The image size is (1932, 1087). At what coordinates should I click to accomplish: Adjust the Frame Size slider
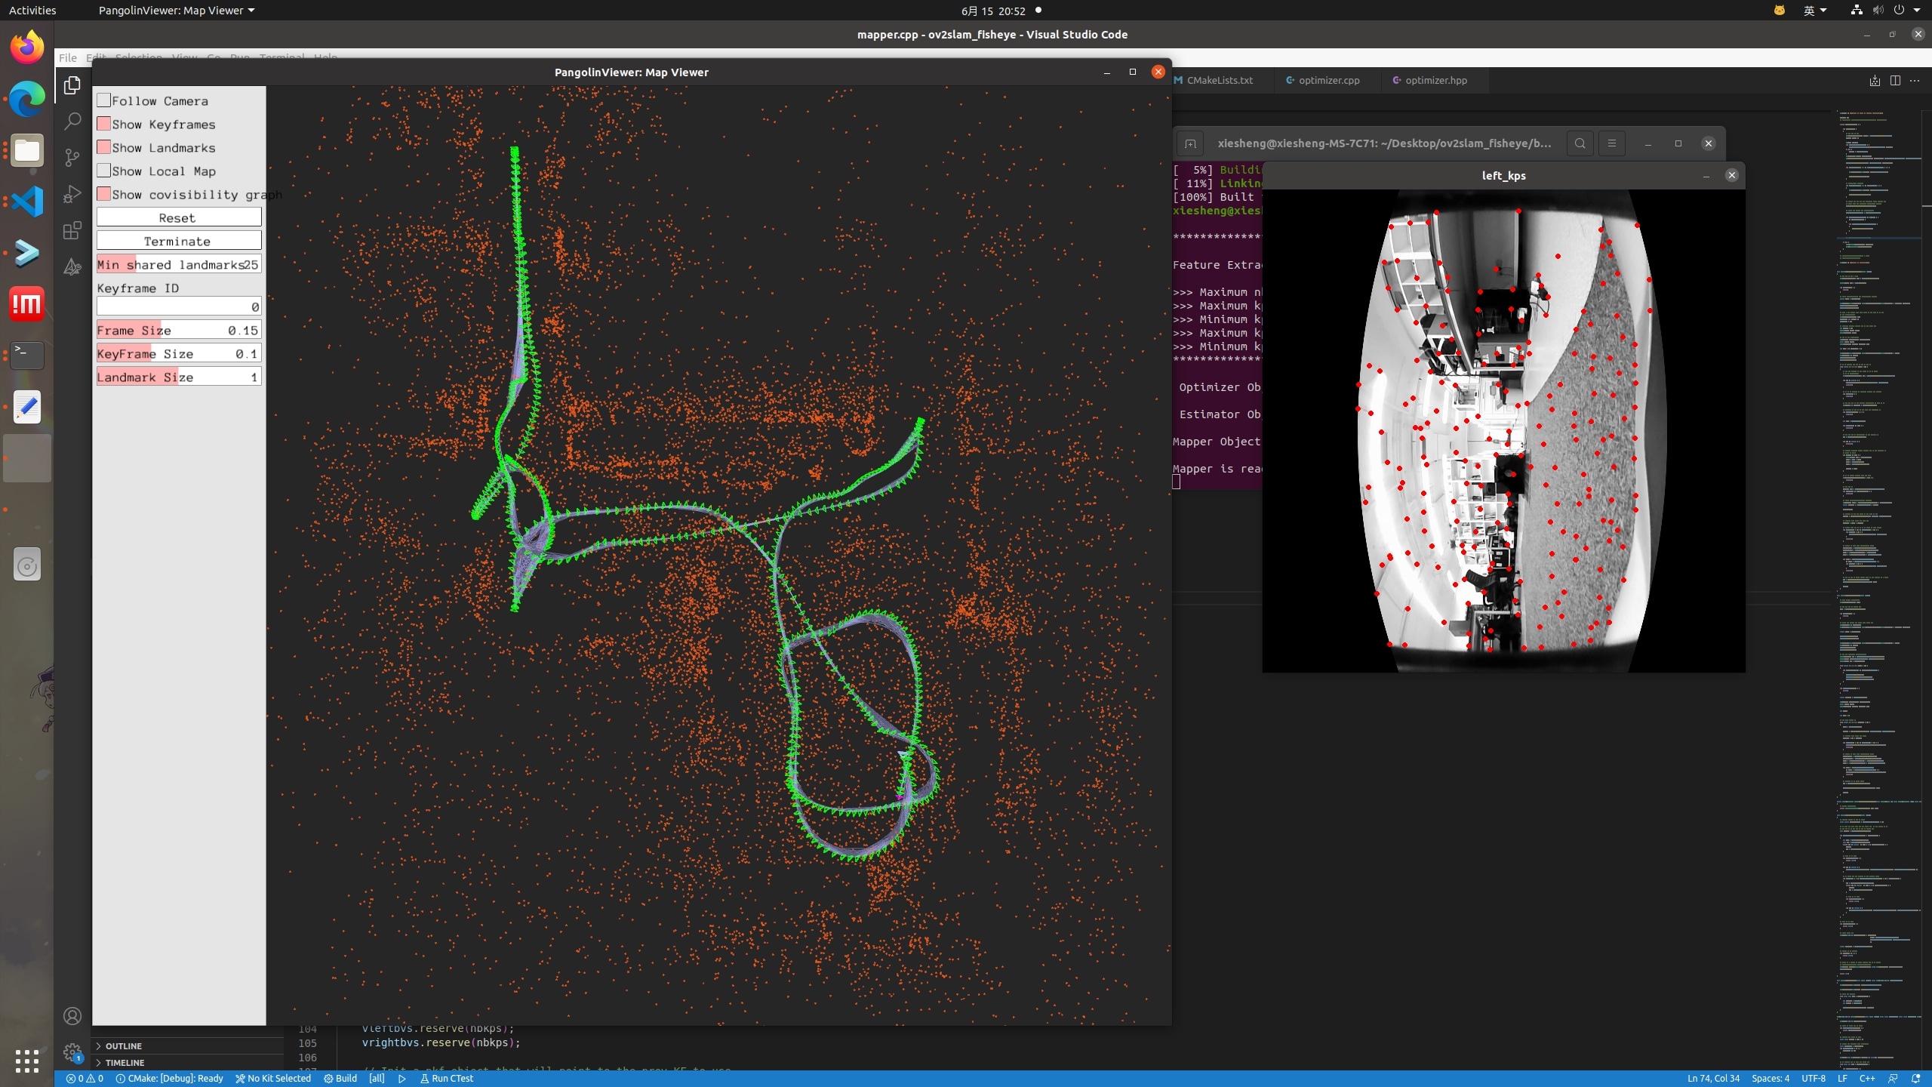click(178, 331)
